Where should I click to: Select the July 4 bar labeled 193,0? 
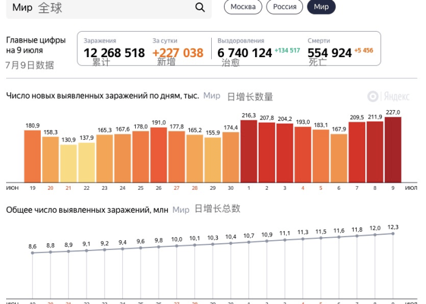302,154
